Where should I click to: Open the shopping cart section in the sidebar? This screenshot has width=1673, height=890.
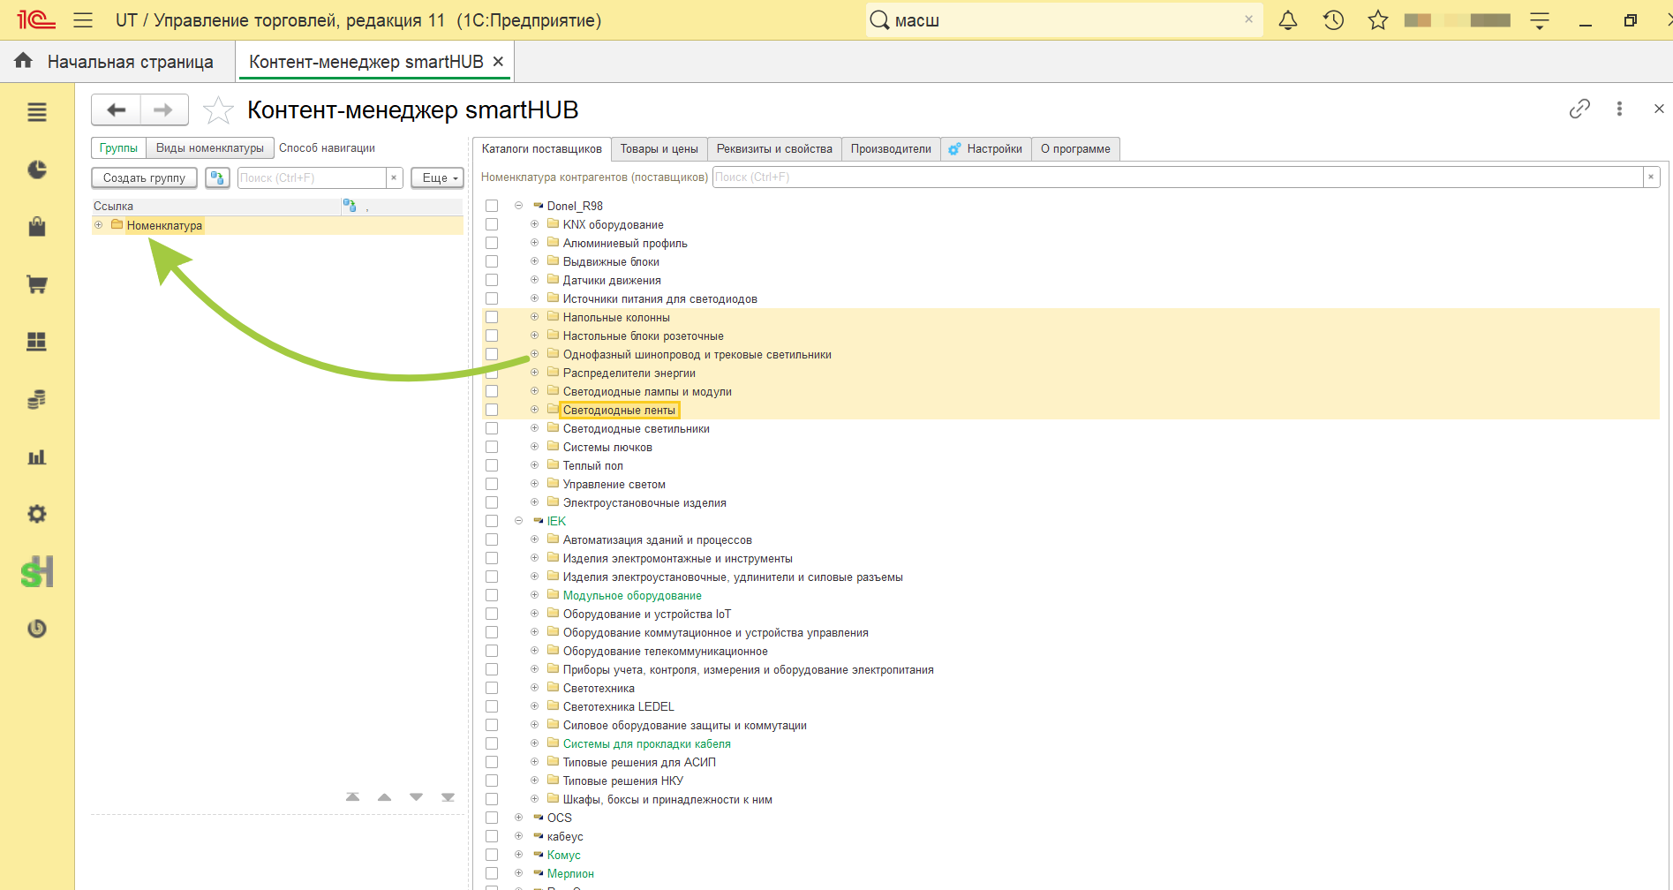tap(37, 284)
